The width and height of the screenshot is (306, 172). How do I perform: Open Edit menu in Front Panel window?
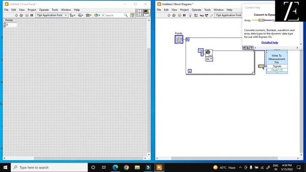[x=13, y=10]
